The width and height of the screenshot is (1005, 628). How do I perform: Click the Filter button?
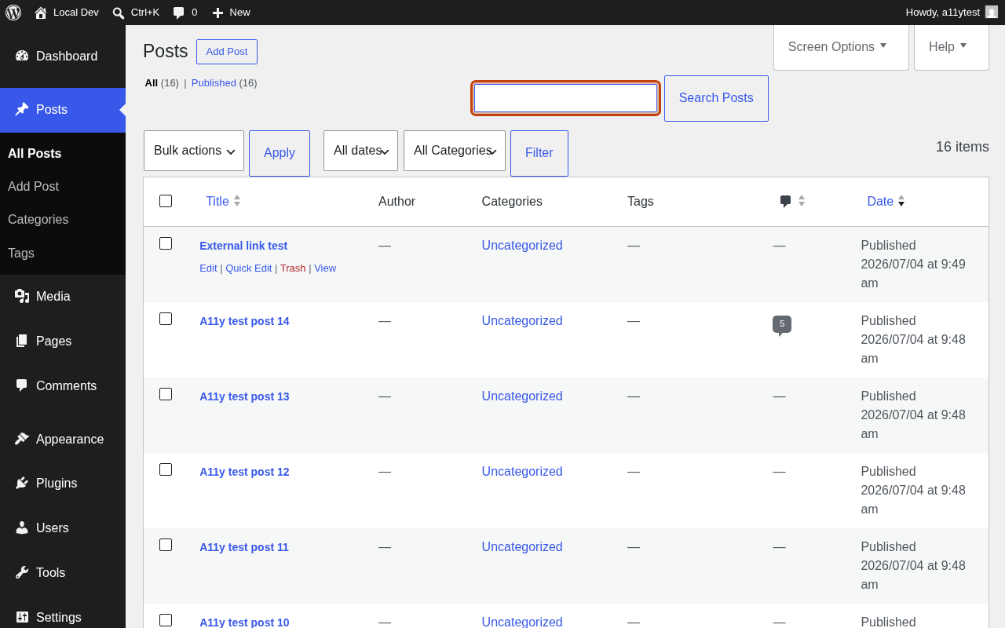539,153
